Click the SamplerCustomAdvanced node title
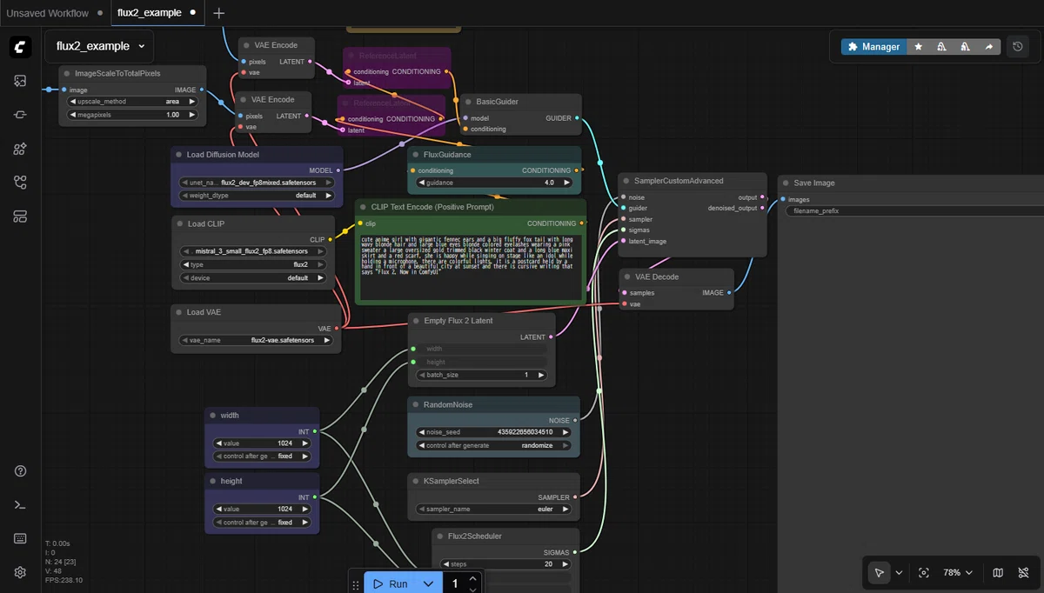The height and width of the screenshot is (593, 1044). click(x=679, y=181)
